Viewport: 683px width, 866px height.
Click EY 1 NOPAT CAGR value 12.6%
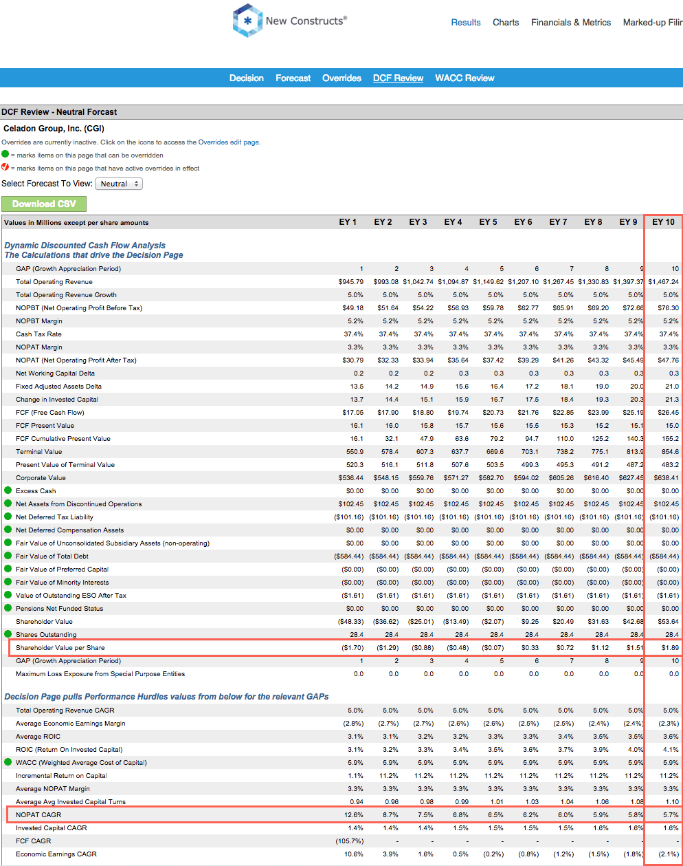click(354, 815)
